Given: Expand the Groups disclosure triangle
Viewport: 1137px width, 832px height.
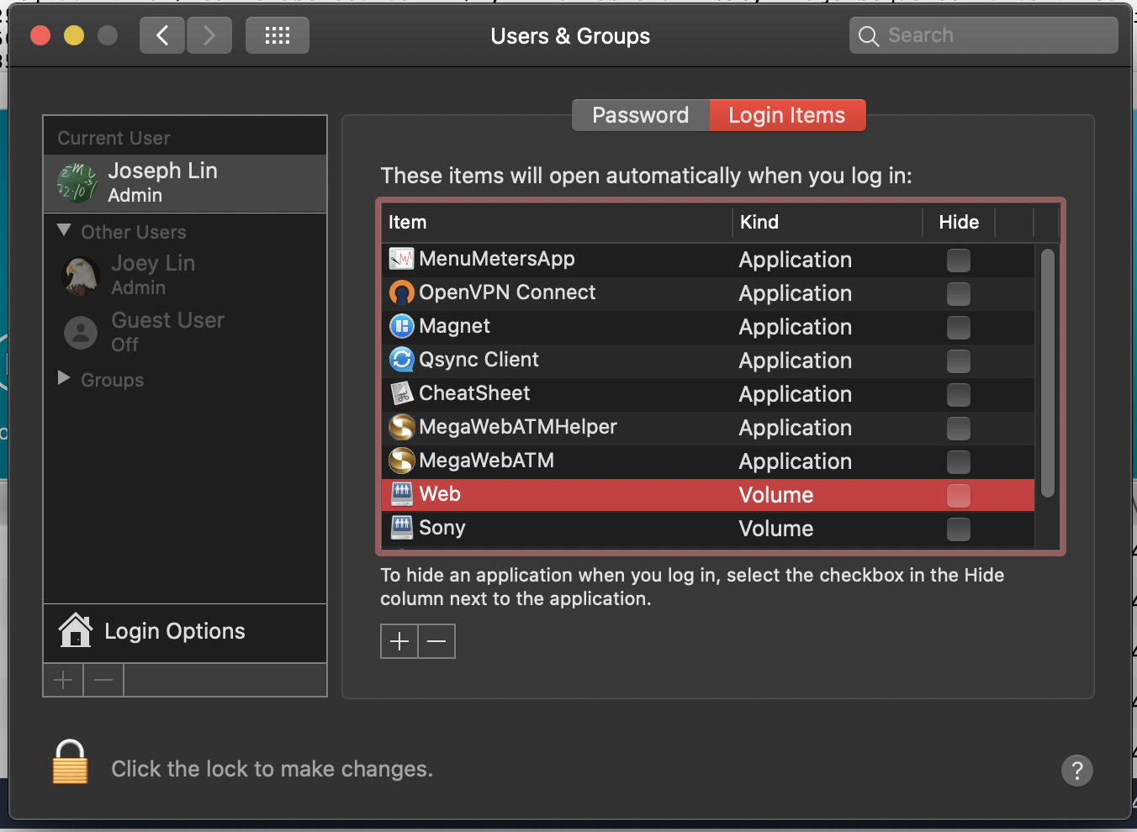Looking at the screenshot, I should pyautogui.click(x=64, y=378).
